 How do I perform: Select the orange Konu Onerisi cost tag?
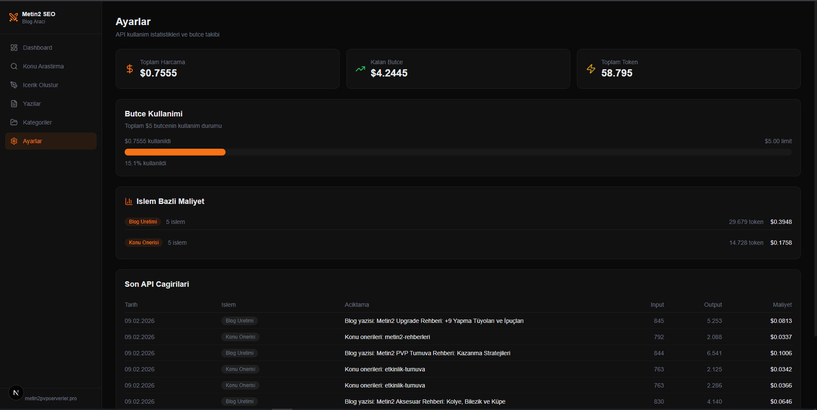pyautogui.click(x=144, y=243)
